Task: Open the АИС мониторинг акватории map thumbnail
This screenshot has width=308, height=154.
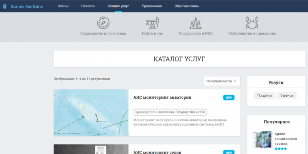Action: (x=91, y=113)
